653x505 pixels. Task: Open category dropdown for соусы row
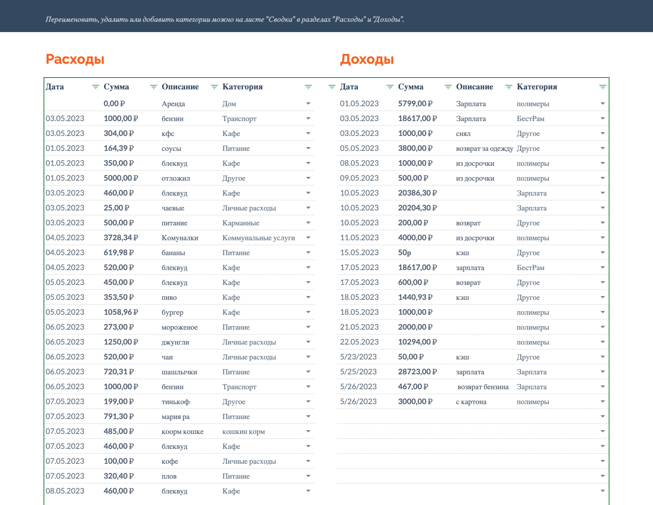(x=308, y=148)
